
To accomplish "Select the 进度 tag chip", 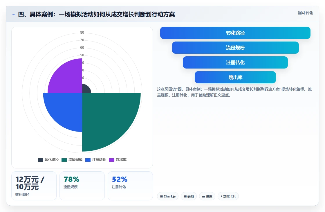I will (x=207, y=196).
